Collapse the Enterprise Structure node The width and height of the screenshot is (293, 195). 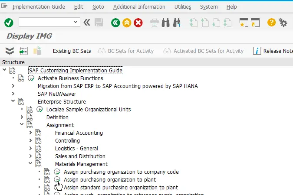[13, 101]
